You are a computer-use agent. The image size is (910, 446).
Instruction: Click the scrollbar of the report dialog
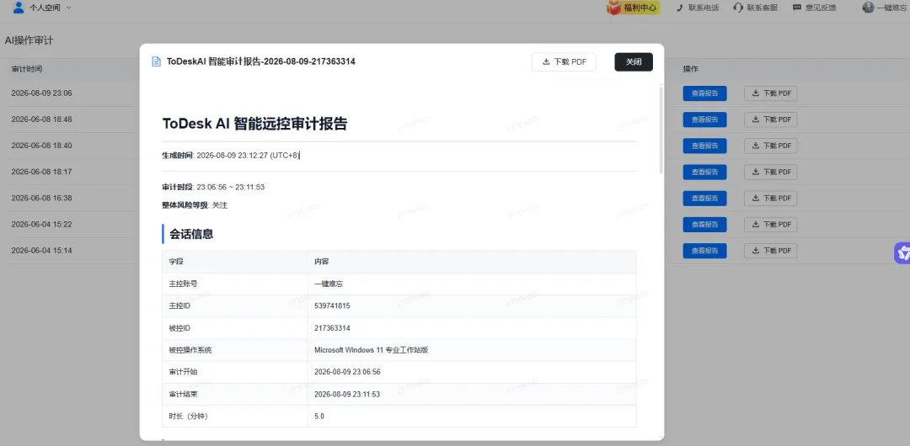[x=661, y=129]
